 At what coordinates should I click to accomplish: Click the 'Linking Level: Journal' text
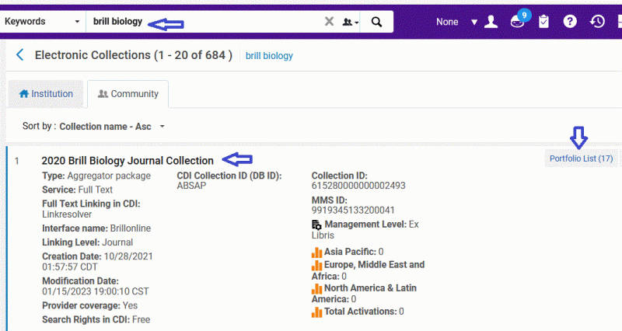point(87,242)
